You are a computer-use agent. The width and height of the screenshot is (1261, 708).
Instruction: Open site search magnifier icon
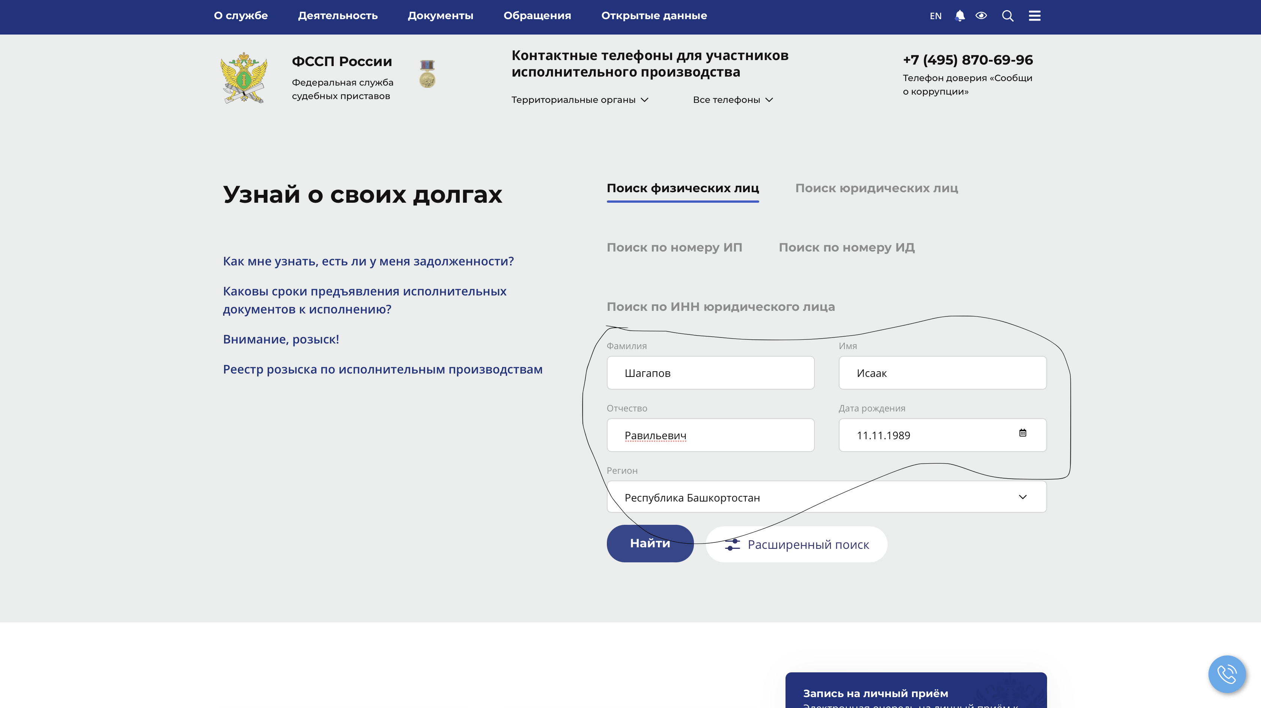coord(1007,16)
